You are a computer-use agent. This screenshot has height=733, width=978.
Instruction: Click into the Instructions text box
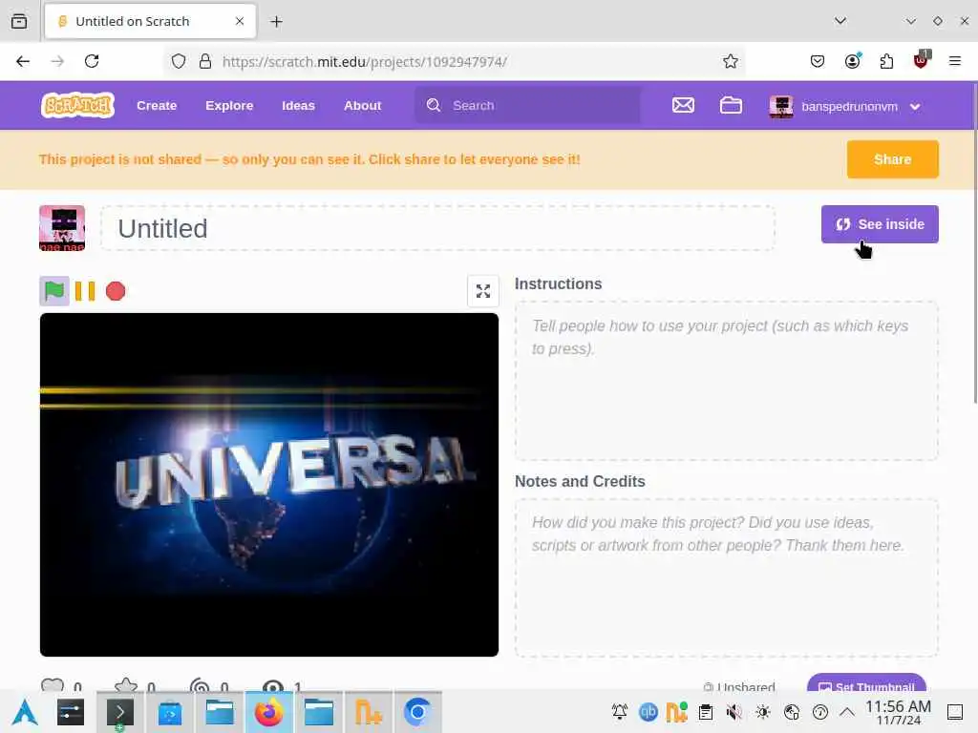726,381
